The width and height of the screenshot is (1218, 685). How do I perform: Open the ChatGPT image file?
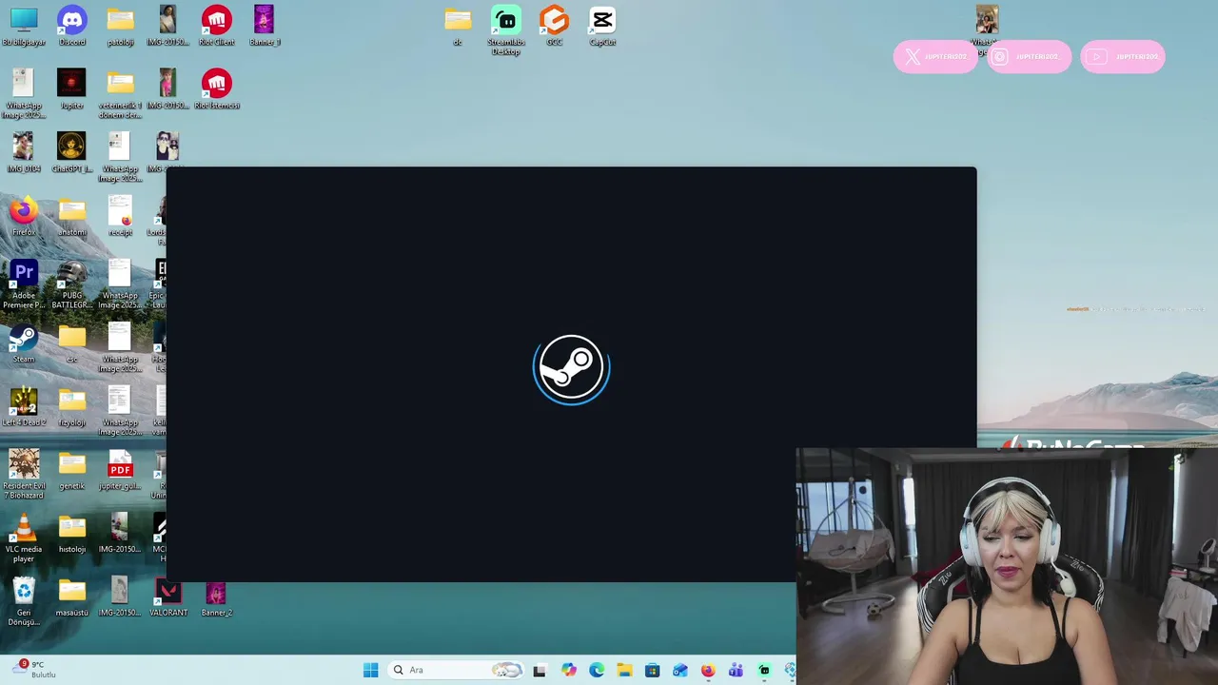(71, 153)
